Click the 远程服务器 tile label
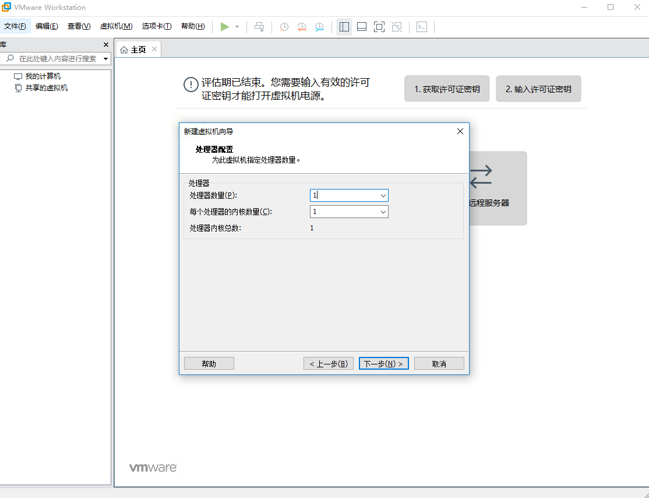This screenshot has height=498, width=649. pyautogui.click(x=489, y=203)
